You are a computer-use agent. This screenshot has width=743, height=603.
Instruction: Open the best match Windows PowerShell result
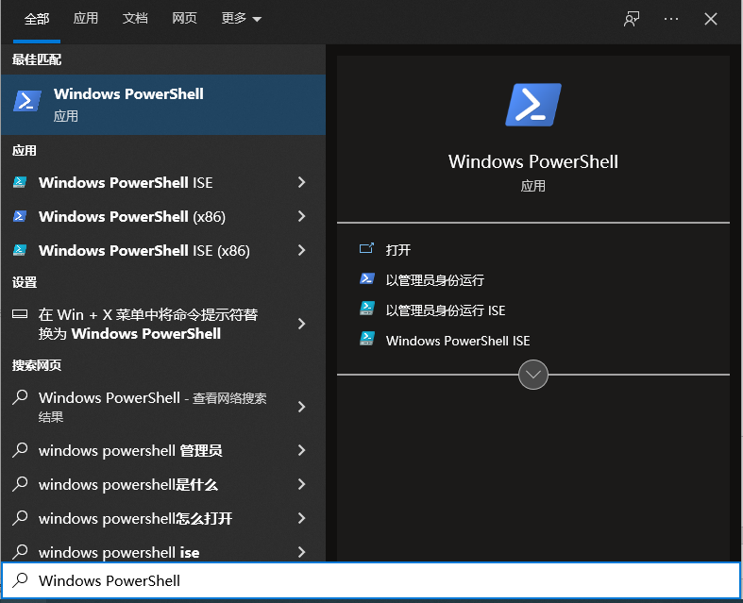162,104
